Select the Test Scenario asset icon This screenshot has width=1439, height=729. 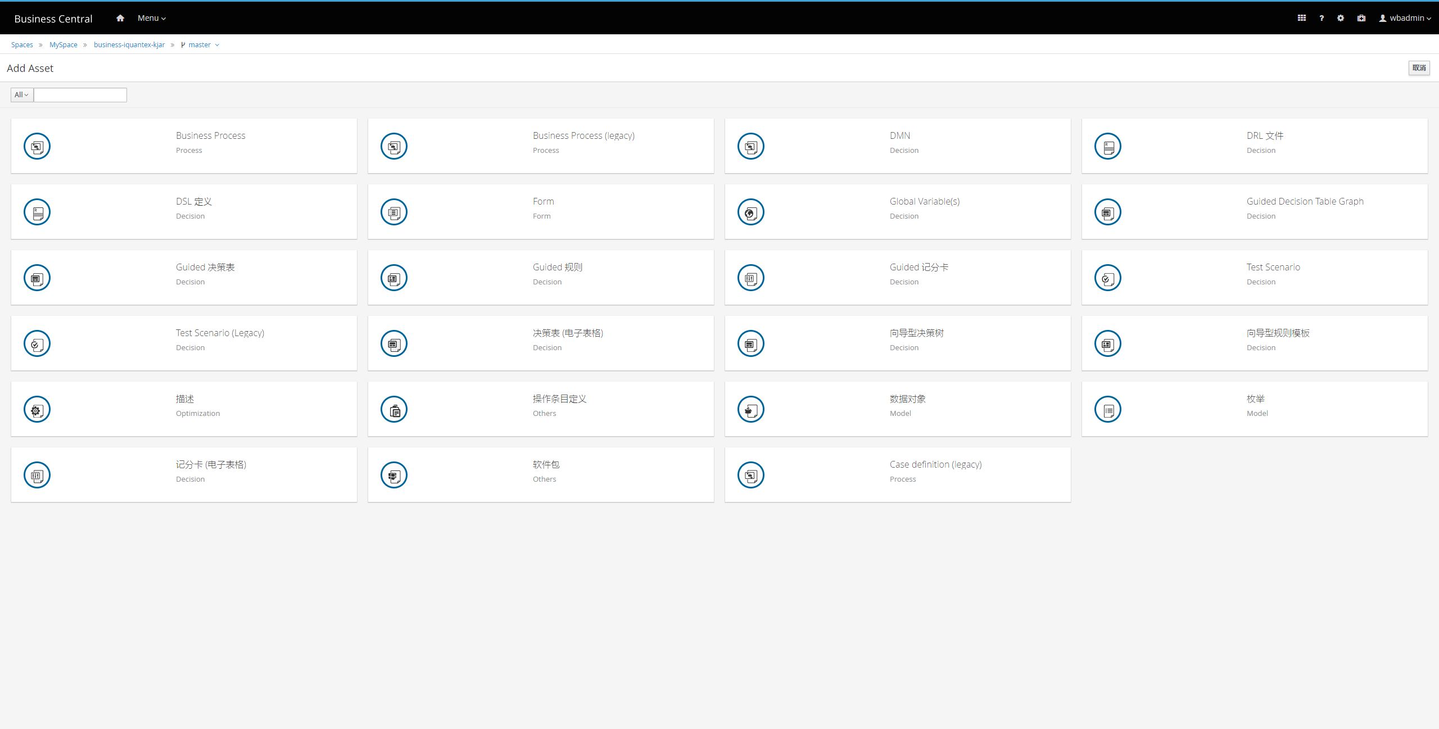(x=1107, y=278)
